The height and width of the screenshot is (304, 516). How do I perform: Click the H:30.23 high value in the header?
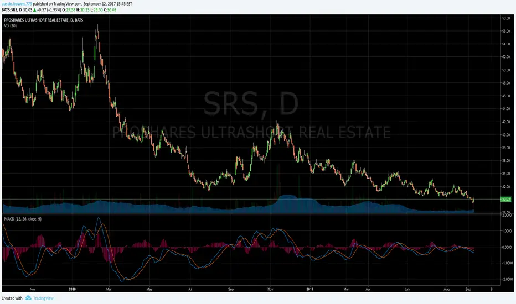82,10
